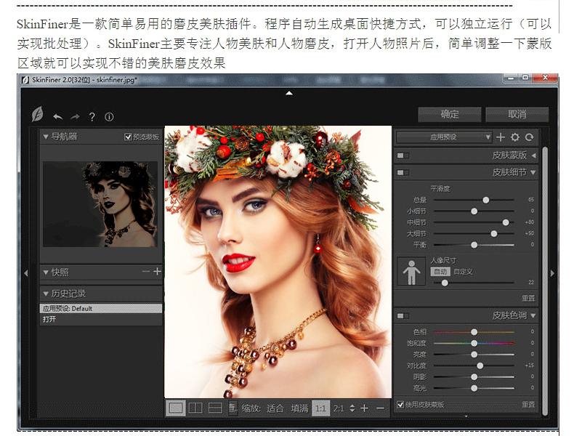Open preset settings gear icon
This screenshot has width=574, height=436.
pos(515,137)
